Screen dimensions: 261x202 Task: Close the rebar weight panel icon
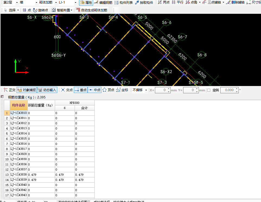[x=2, y=97]
